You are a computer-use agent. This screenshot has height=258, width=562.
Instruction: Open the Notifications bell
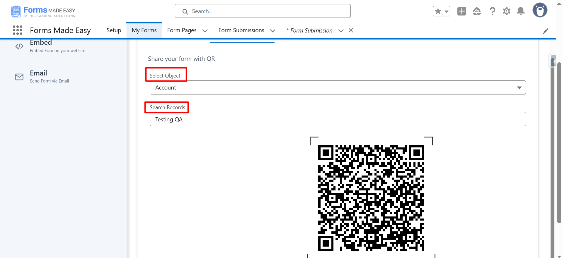521,11
